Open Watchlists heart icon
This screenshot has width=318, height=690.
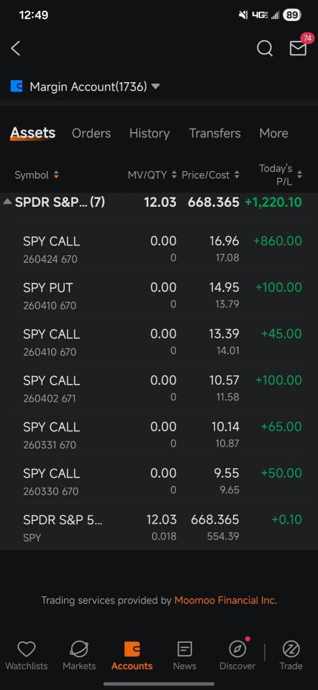(x=26, y=648)
